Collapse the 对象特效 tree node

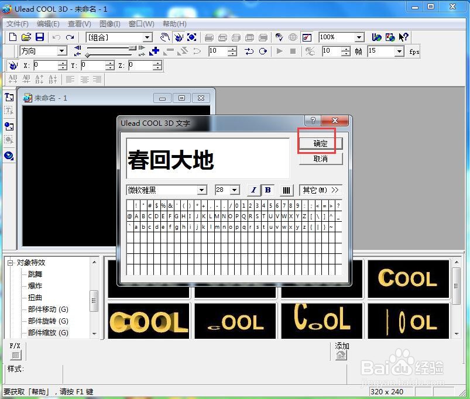pos(10,263)
